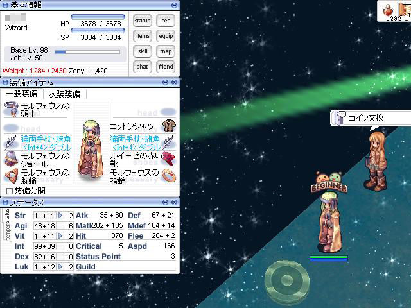Minimize the ステータス window
411x308 pixels.
click(x=165, y=203)
